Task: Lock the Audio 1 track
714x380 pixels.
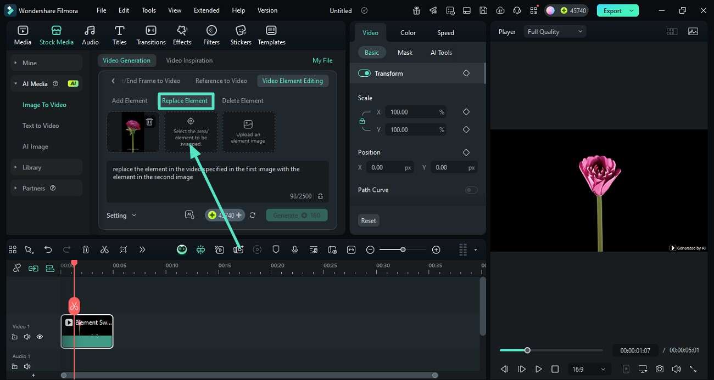Action: coord(14,366)
